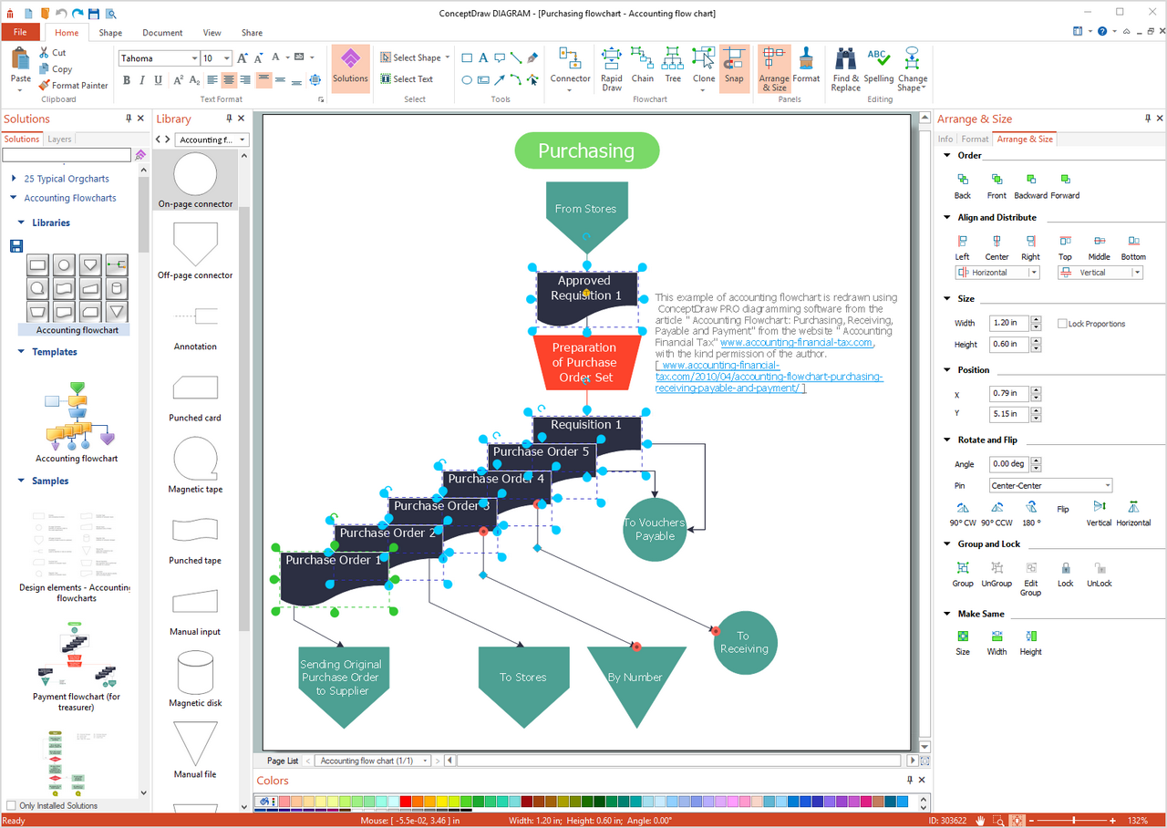1167x828 pixels.
Task: Select the Chain flowchart tool
Action: coord(643,66)
